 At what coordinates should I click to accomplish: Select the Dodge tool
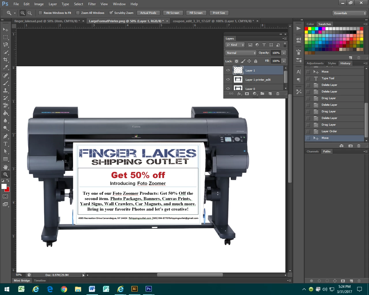[x=5, y=128]
